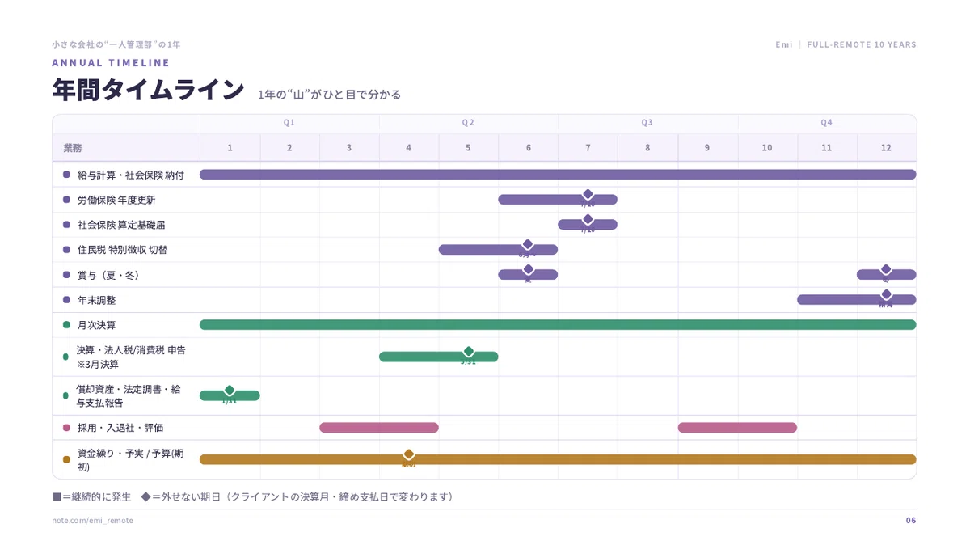The height and width of the screenshot is (545, 970).
Task: Click the diamond marker on 労働保険 年度更新 bar
Action: (x=588, y=195)
